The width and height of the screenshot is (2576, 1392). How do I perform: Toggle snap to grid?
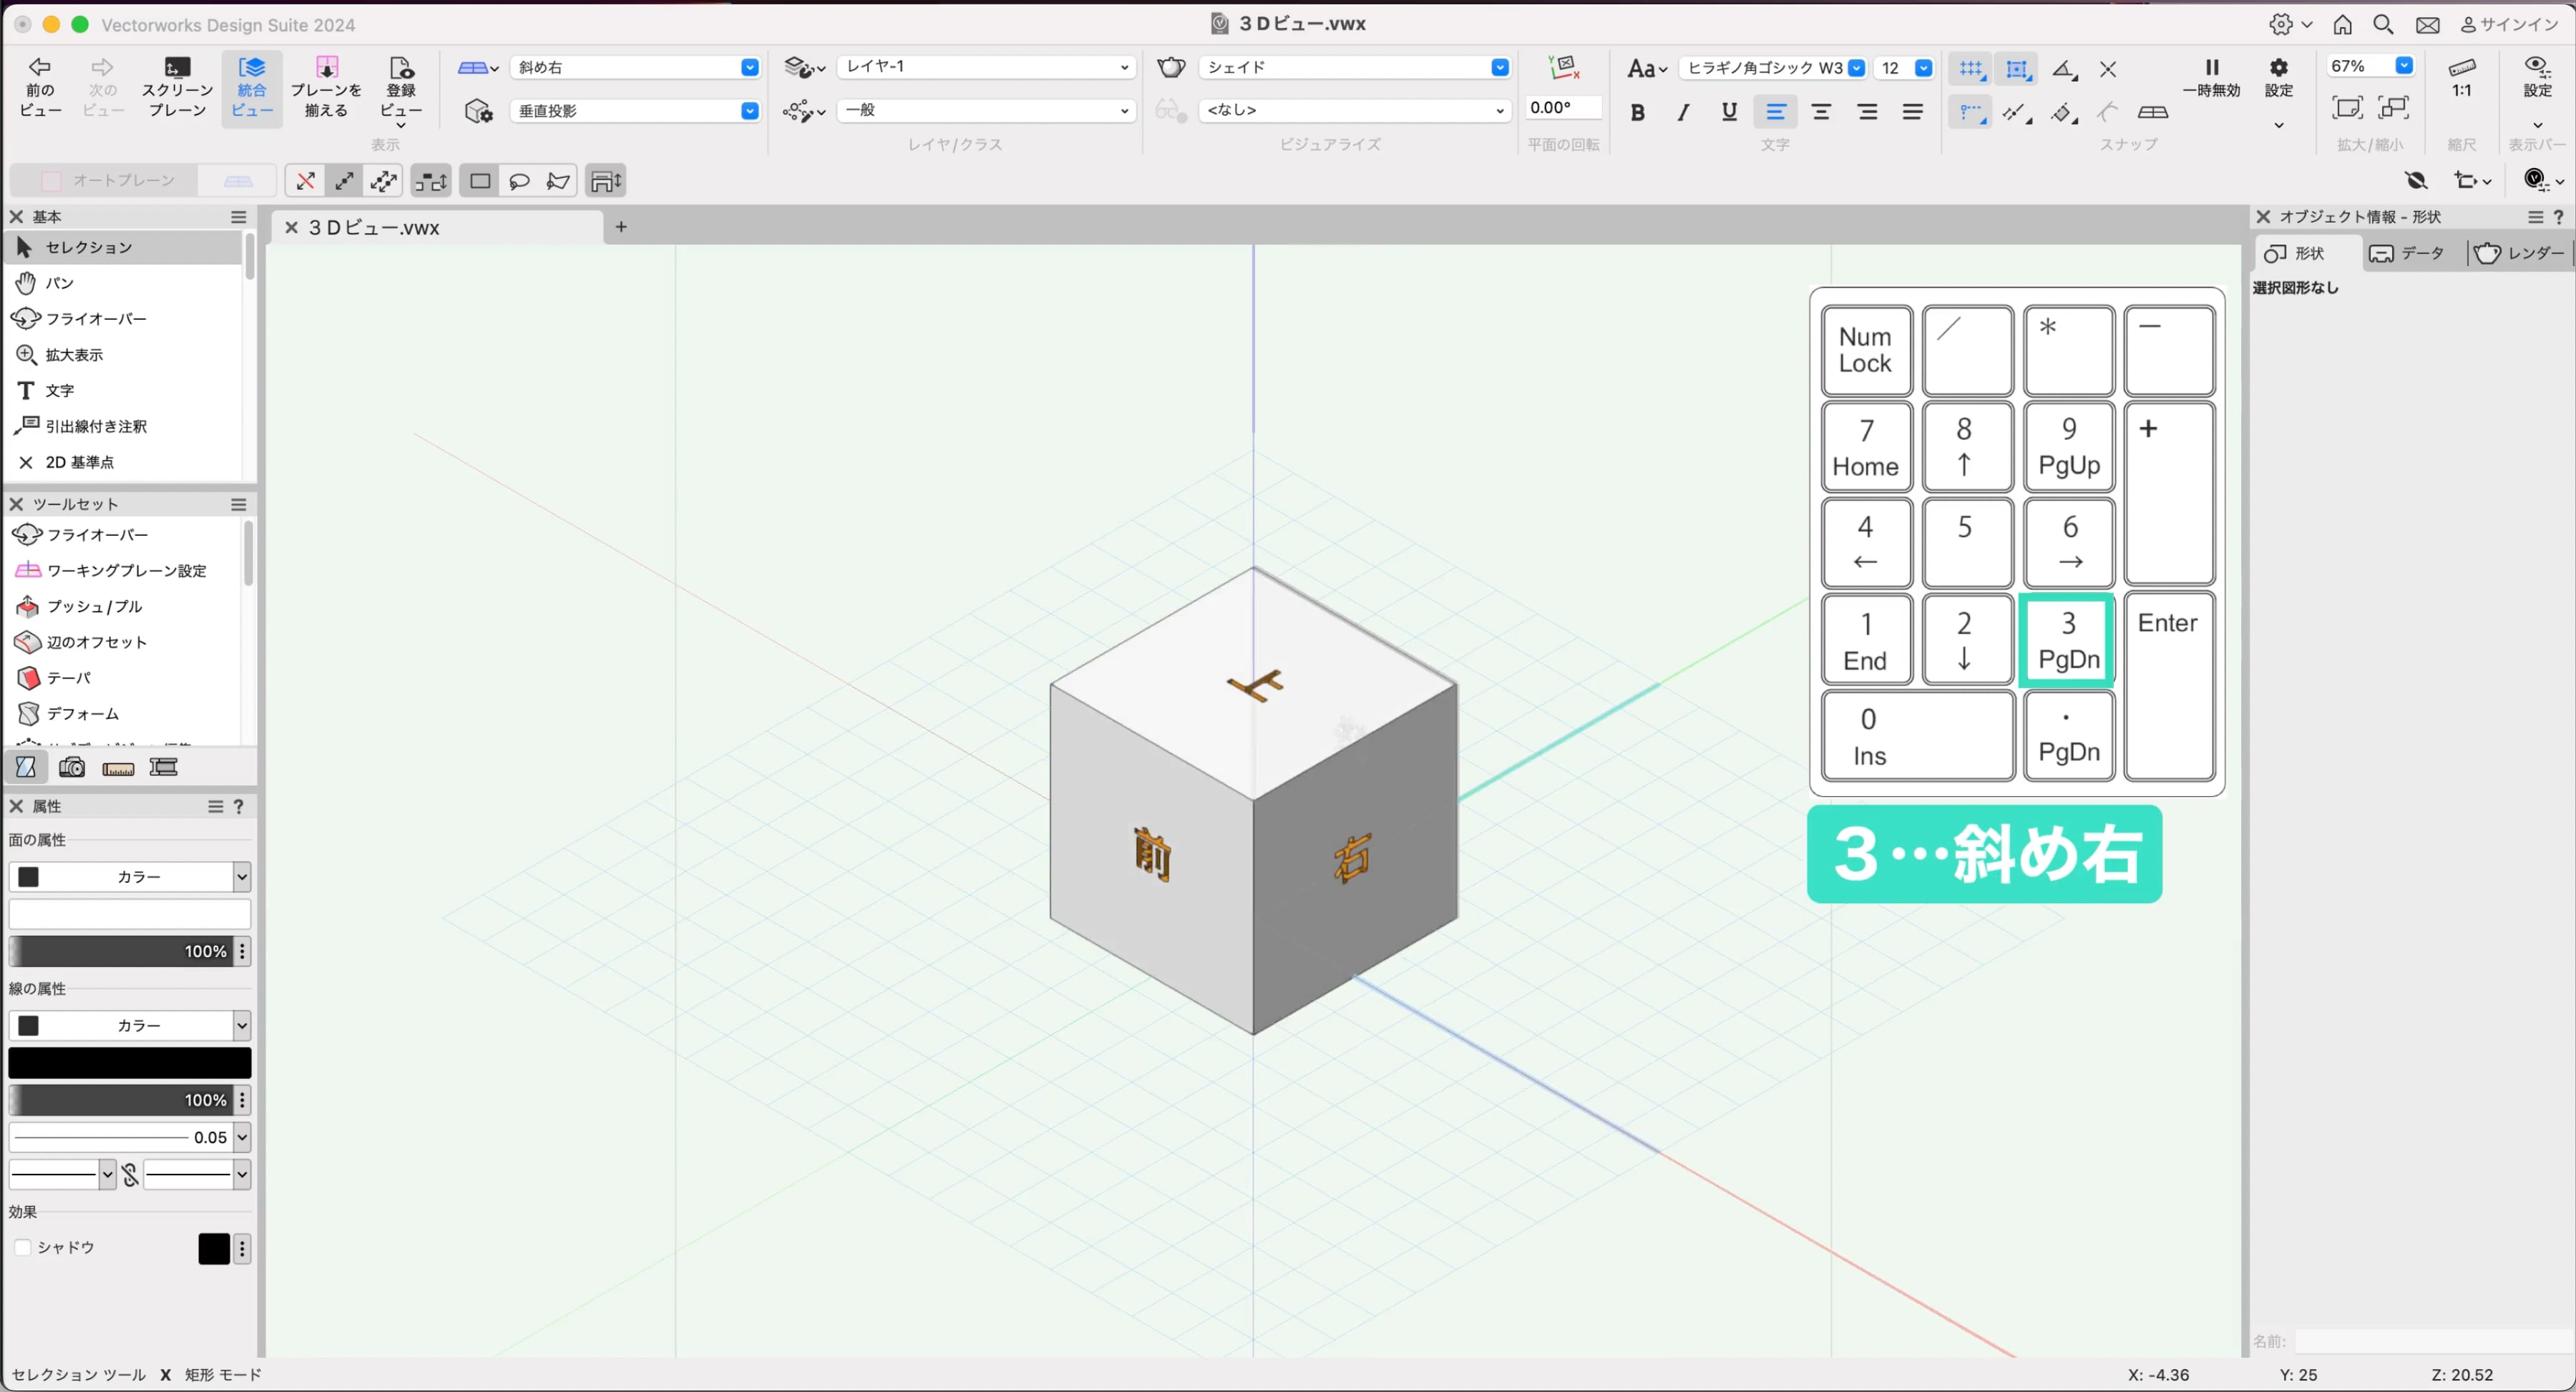click(1971, 69)
